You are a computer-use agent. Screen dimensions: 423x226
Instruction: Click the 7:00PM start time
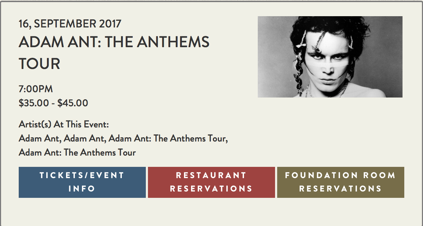click(x=36, y=89)
